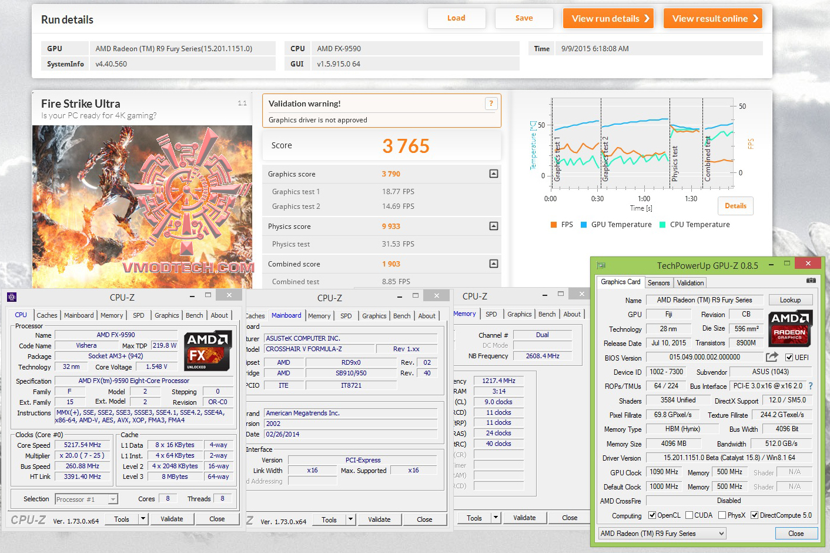Image resolution: width=830 pixels, height=553 pixels.
Task: Click the GPU-Z title bar app icon
Action: click(601, 265)
